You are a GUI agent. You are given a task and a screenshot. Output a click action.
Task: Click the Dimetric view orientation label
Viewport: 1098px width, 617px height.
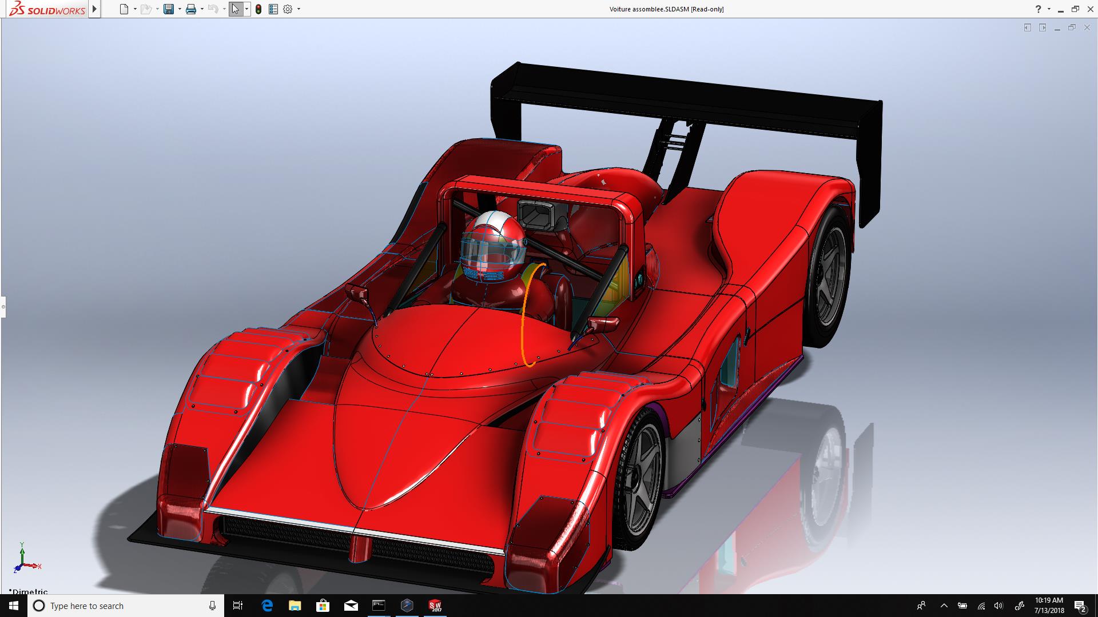[29, 591]
